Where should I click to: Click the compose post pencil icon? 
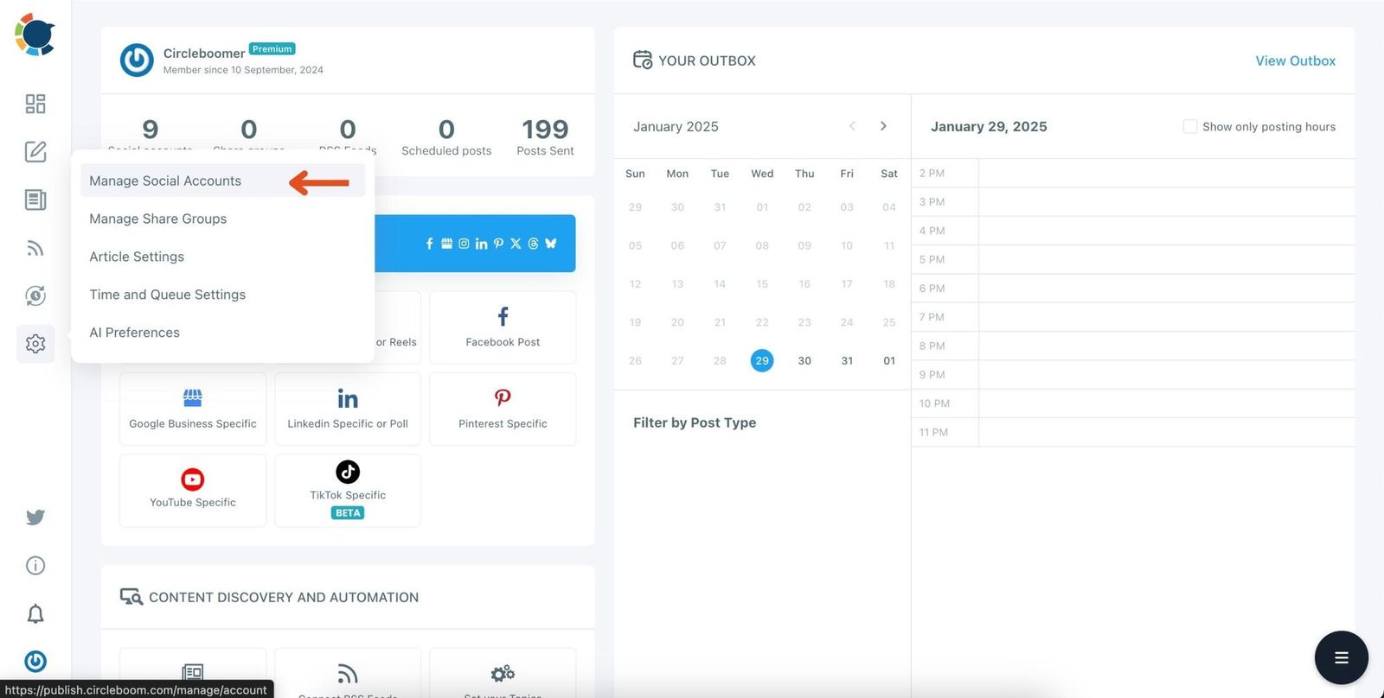[35, 152]
